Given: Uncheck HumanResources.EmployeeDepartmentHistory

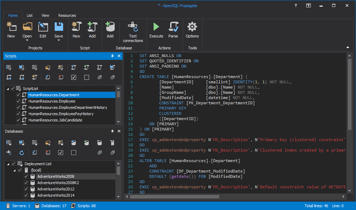Looking at the screenshot, I should coord(18,107).
